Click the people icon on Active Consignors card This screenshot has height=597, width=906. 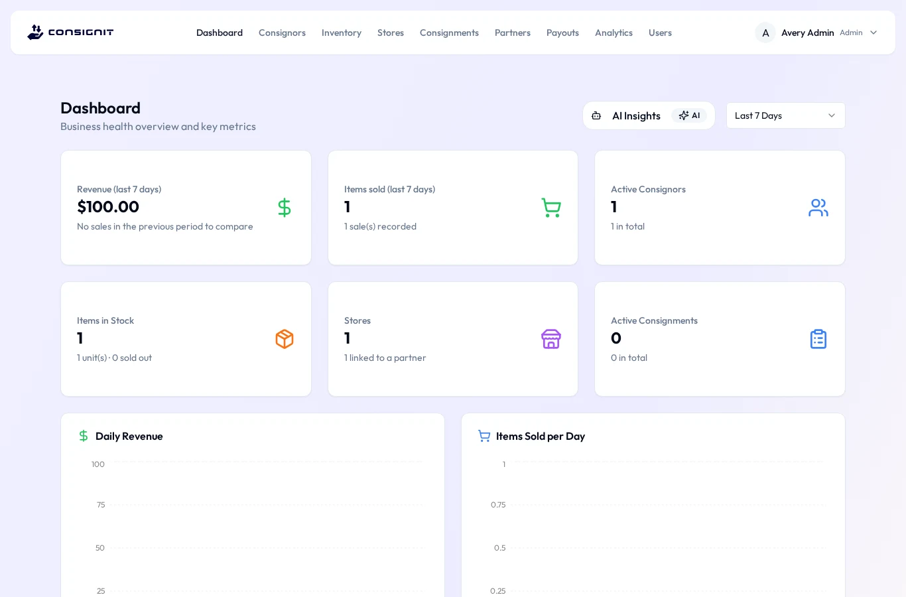(x=818, y=208)
